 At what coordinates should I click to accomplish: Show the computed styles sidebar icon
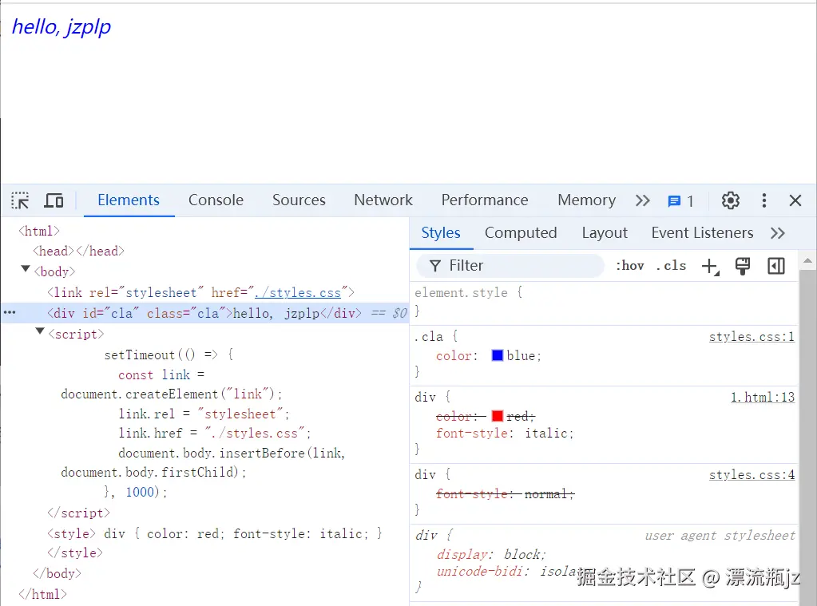pos(775,266)
